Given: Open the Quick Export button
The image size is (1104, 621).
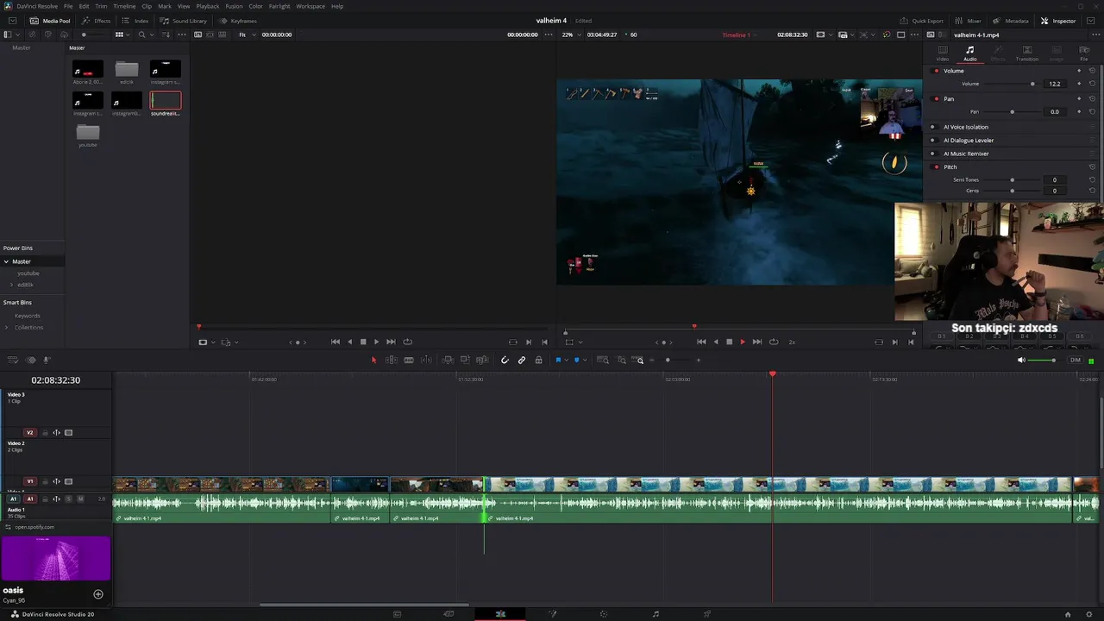Looking at the screenshot, I should pos(921,21).
